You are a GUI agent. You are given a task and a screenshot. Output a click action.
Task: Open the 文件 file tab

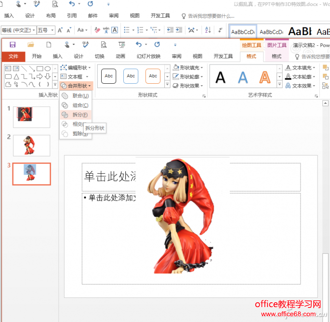13,56
